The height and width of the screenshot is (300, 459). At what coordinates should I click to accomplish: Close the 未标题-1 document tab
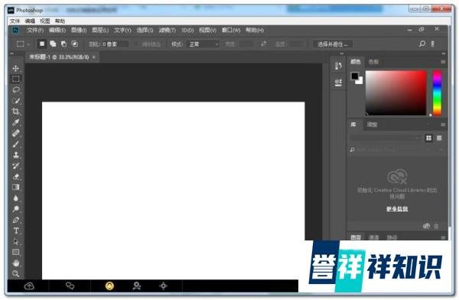pos(93,57)
